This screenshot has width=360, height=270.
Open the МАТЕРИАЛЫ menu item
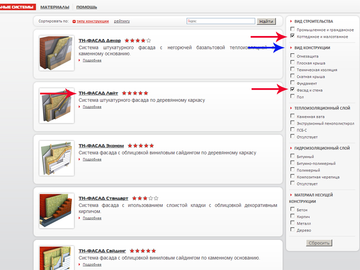click(x=54, y=7)
